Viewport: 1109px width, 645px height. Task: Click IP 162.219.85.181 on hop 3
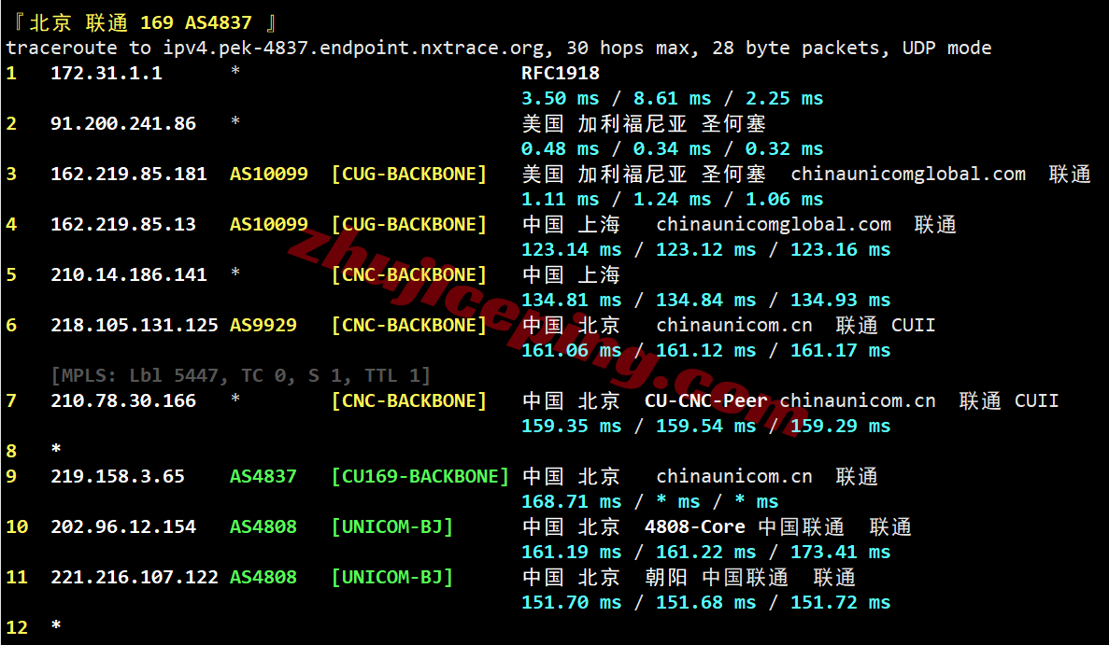point(129,174)
